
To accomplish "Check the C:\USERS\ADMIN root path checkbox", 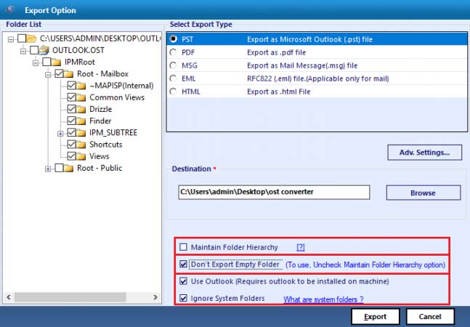I will 22,39.
